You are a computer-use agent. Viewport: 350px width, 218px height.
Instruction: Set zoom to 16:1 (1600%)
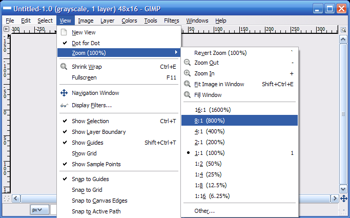click(239, 110)
